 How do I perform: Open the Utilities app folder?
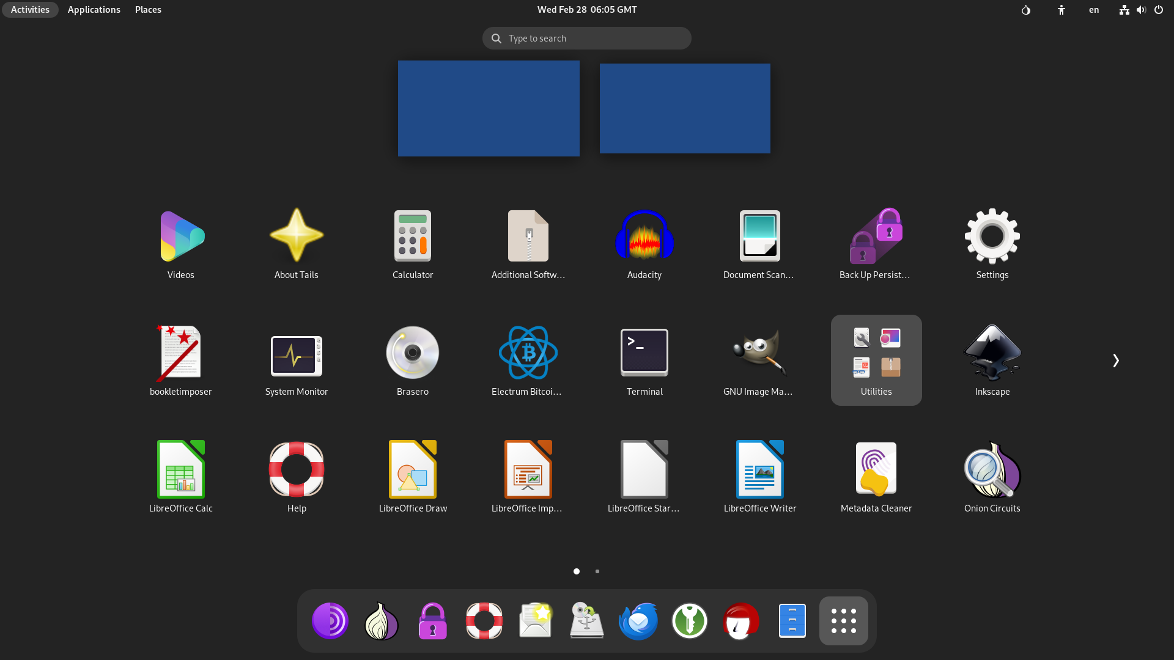click(876, 360)
